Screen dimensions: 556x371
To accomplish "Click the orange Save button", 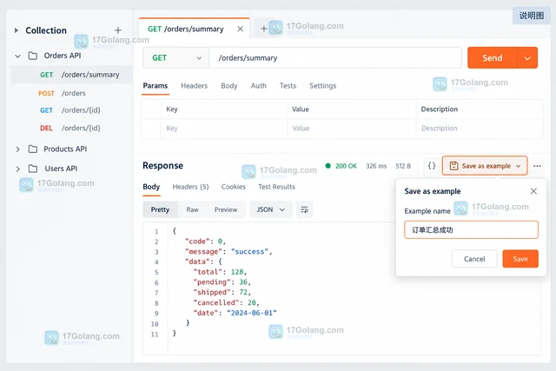I will click(520, 259).
